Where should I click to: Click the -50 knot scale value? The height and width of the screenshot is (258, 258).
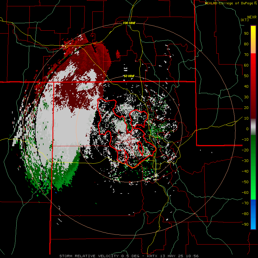click(245, 182)
